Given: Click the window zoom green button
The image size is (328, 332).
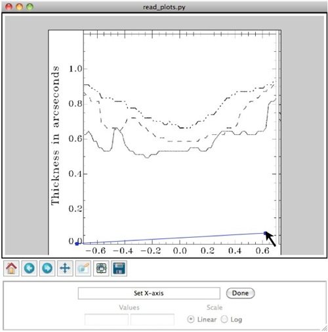Looking at the screenshot, I should coord(30,7).
